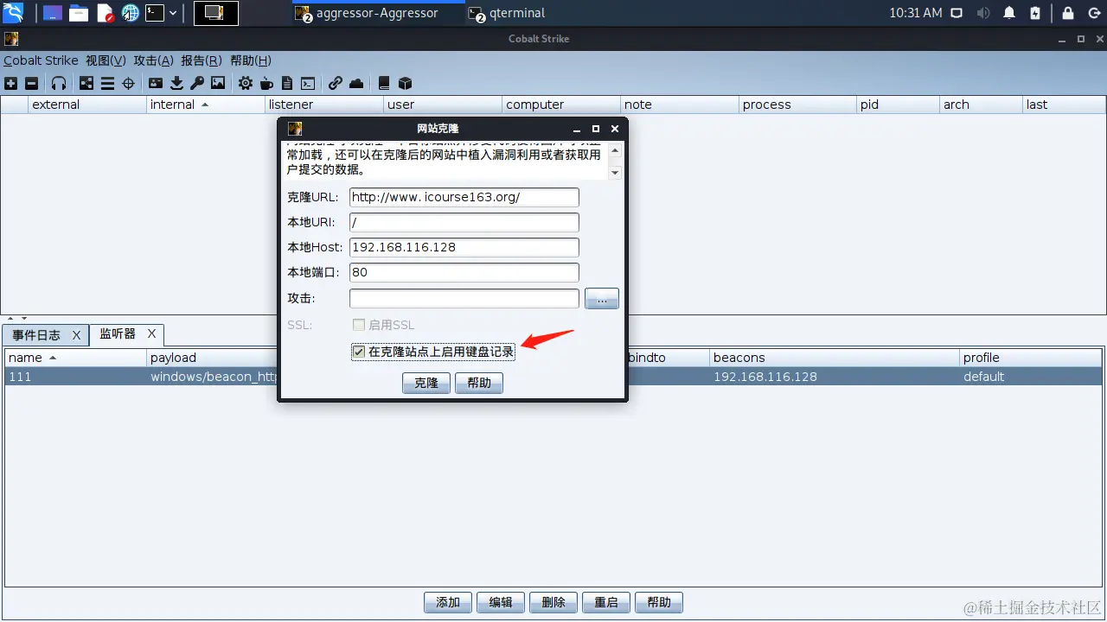Click the gear icon in the toolbar

tap(246, 84)
